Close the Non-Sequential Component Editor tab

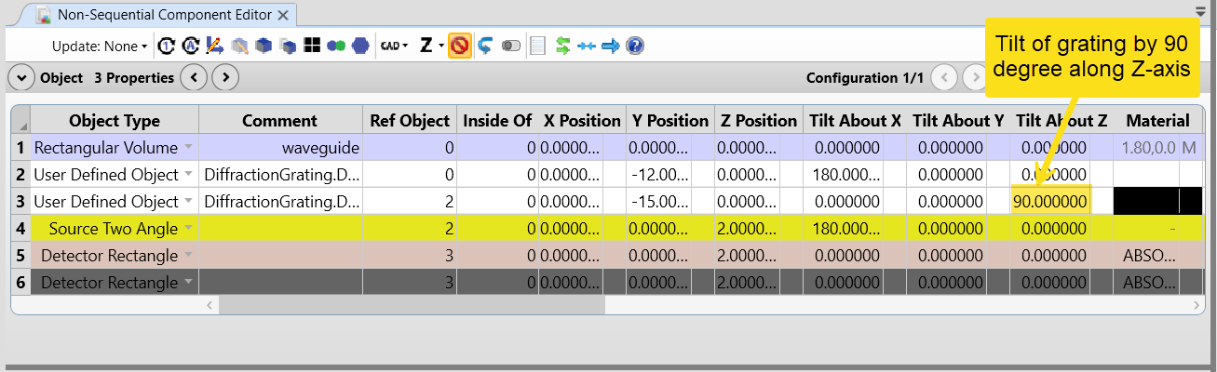pyautogui.click(x=284, y=14)
